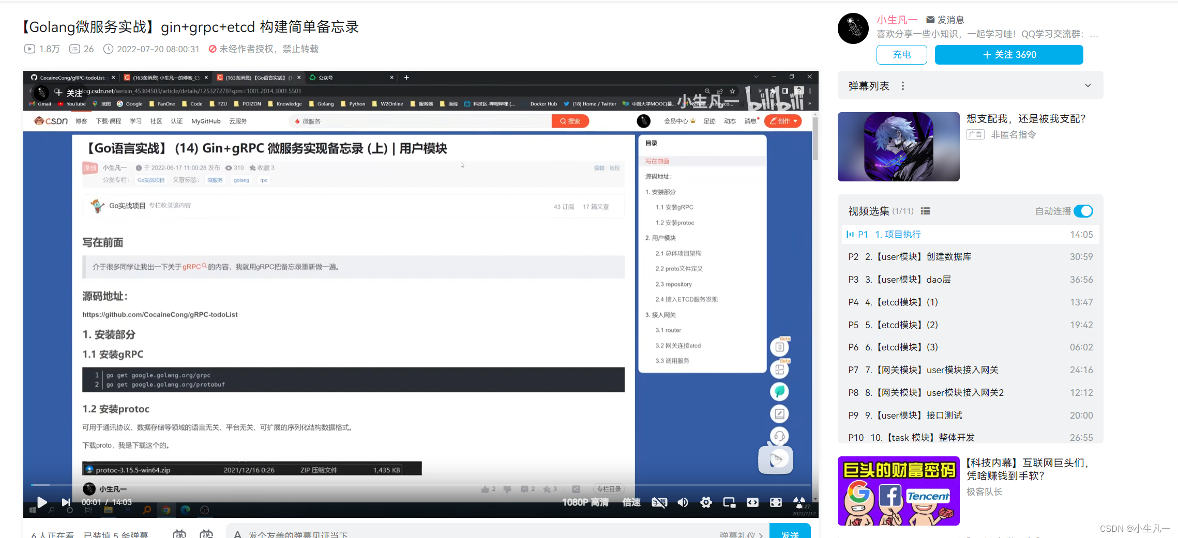
Task: Toggle danmaku display switch
Action: click(x=179, y=534)
